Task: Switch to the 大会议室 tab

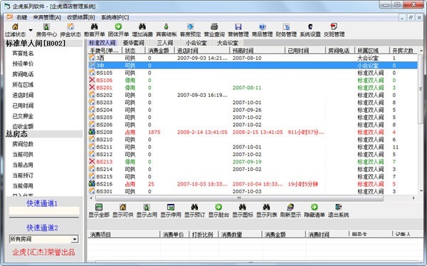Action: [x=228, y=43]
